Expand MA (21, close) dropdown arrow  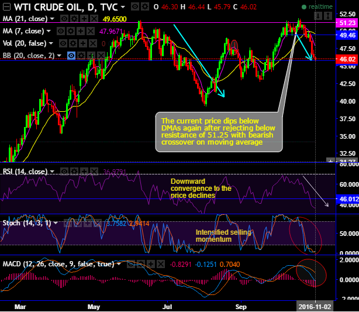52,19
